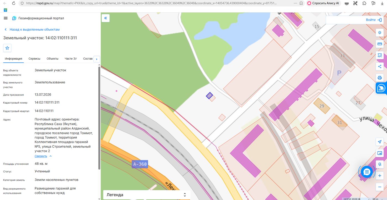Open the chat support bubble
The image size is (387, 200).
367,172
